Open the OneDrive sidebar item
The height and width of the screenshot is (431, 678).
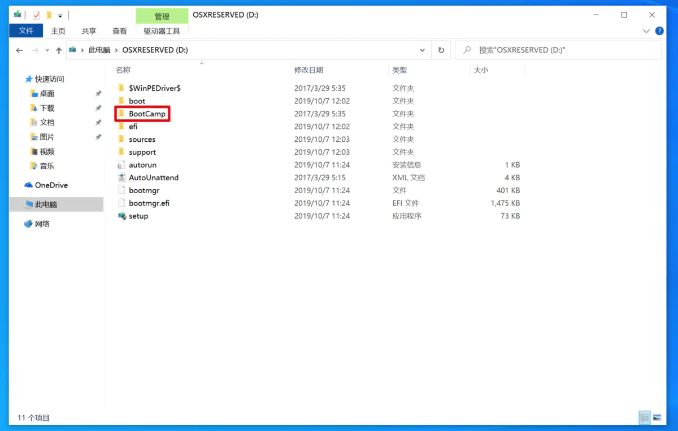[51, 185]
